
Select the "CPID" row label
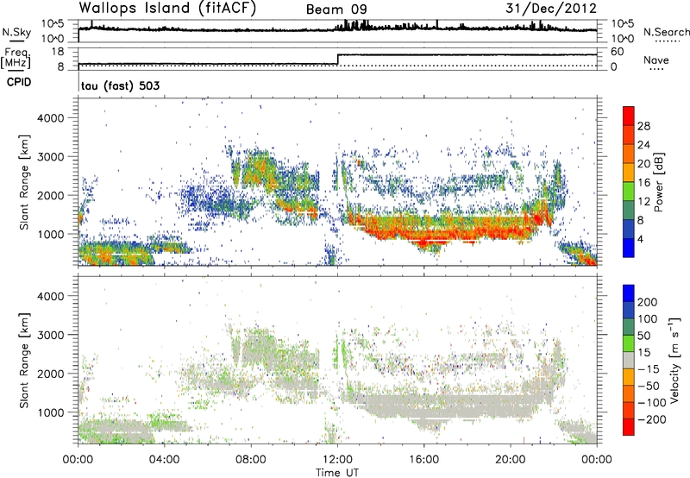pyautogui.click(x=19, y=82)
